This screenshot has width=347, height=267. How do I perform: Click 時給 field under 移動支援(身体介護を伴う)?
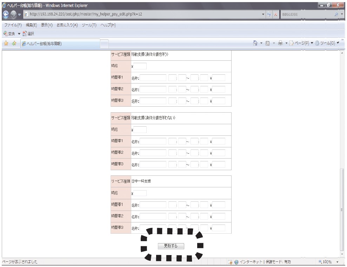pyautogui.click(x=140, y=66)
